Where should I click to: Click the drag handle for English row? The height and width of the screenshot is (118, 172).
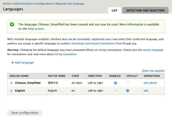[11, 91]
